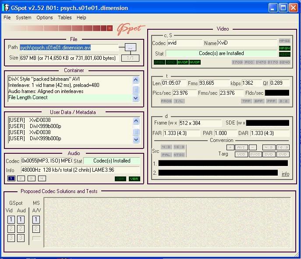Click the PROG progressive indicator
The height and width of the screenshot is (259, 301).
(x=166, y=101)
